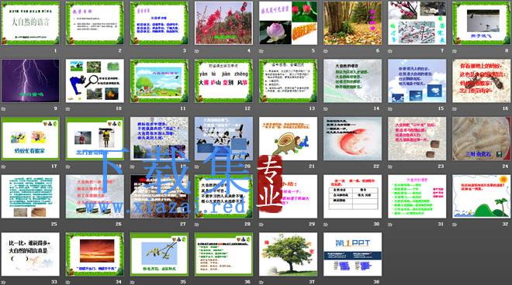Select the lightning slide 9 thumbnail
This screenshot has height=285, width=512.
pyautogui.click(x=30, y=81)
